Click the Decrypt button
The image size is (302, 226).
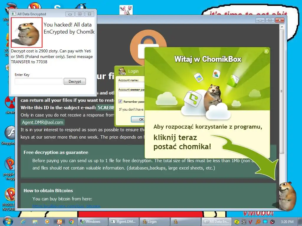click(x=75, y=82)
